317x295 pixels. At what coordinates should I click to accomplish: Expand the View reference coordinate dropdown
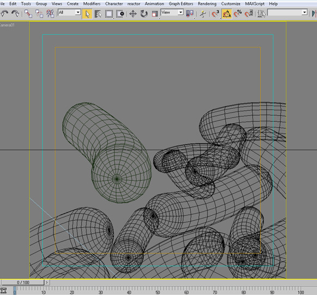172,13
